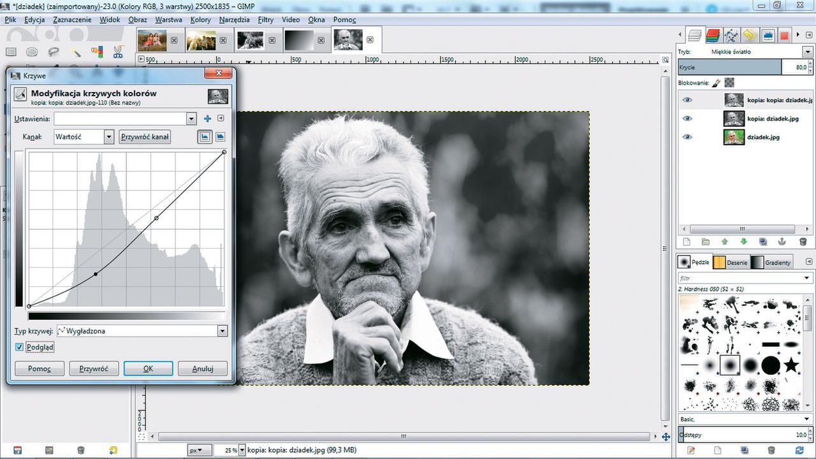Click the brush edit icon below brushes

tap(691, 450)
